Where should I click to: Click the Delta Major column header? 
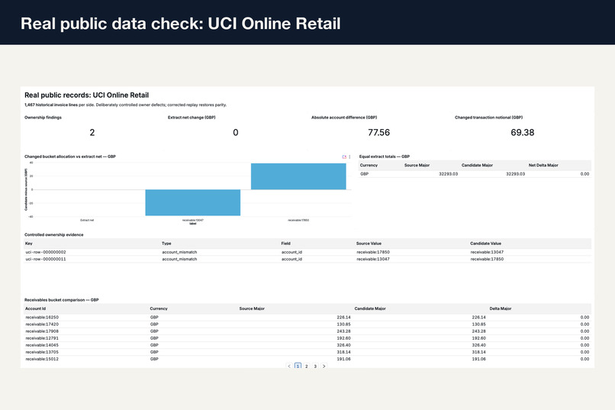(501, 308)
